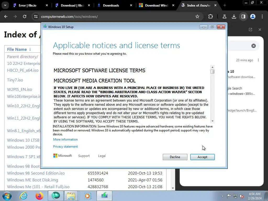Click the license text scrollbar up arrow
The width and height of the screenshot is (268, 201).
(x=213, y=67)
